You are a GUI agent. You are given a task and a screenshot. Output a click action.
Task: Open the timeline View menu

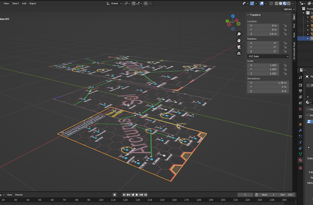click(9, 195)
